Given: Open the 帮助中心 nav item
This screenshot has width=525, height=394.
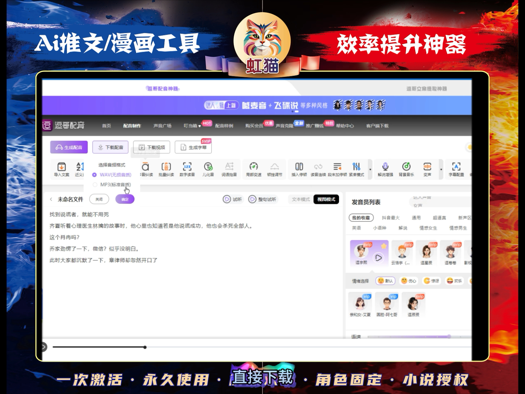Looking at the screenshot, I should pyautogui.click(x=345, y=126).
